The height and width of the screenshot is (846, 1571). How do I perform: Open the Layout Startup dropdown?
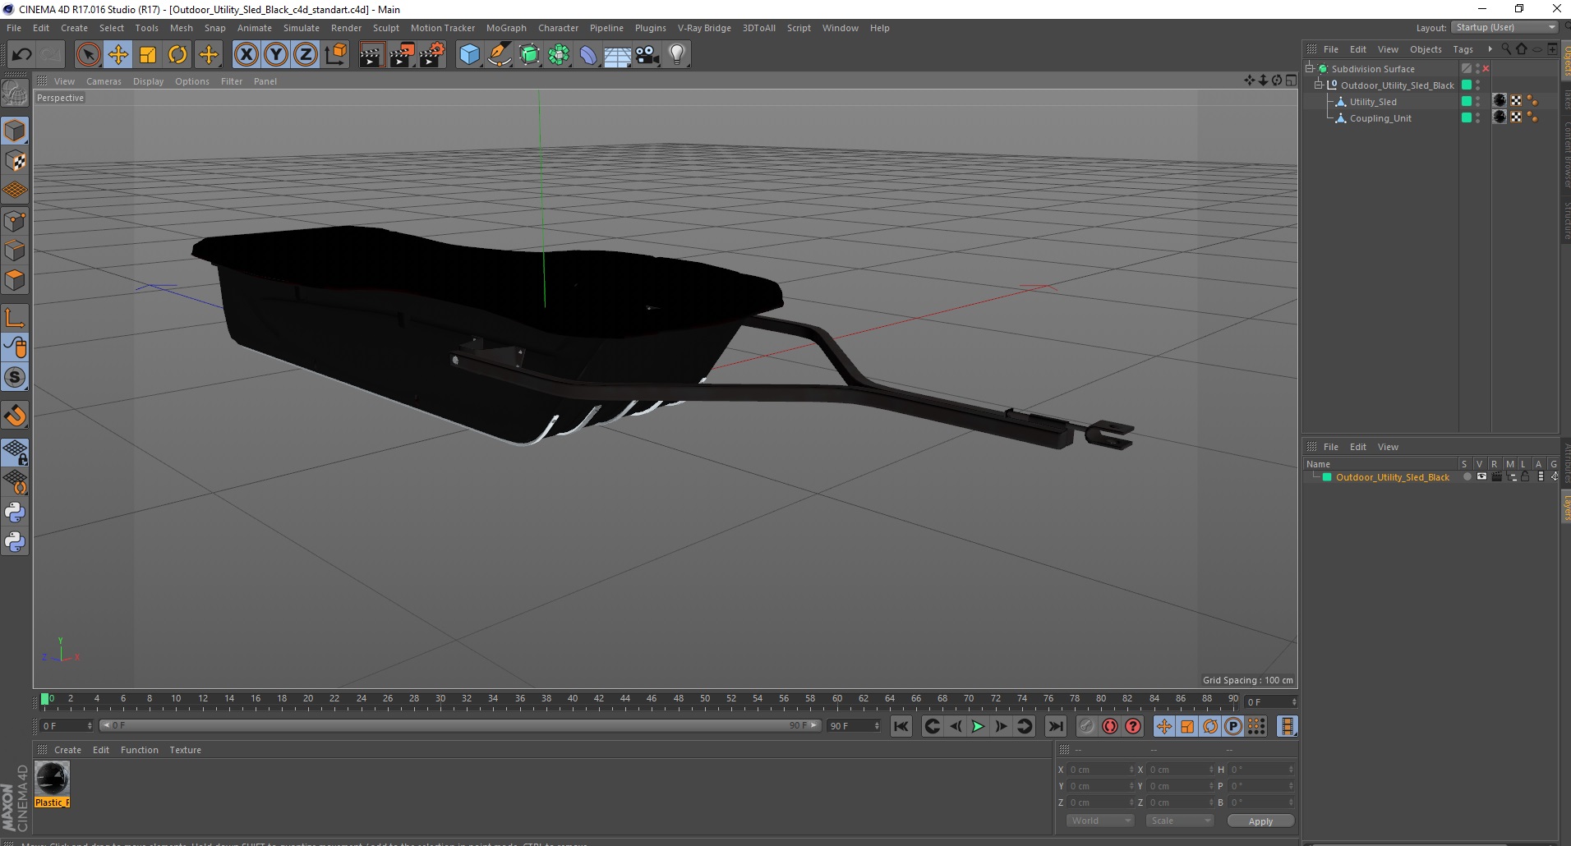[x=1505, y=27]
